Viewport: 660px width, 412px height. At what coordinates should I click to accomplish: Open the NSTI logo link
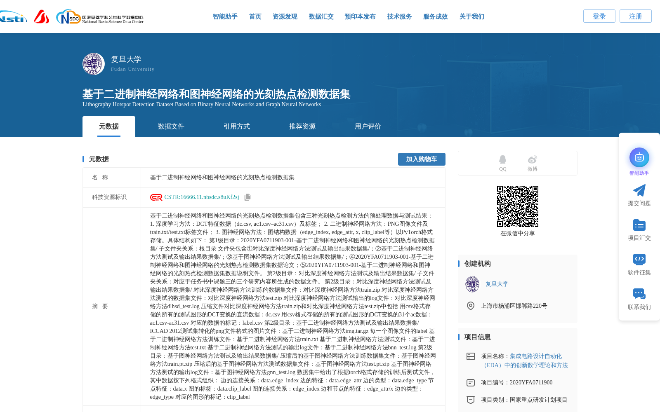click(x=13, y=17)
